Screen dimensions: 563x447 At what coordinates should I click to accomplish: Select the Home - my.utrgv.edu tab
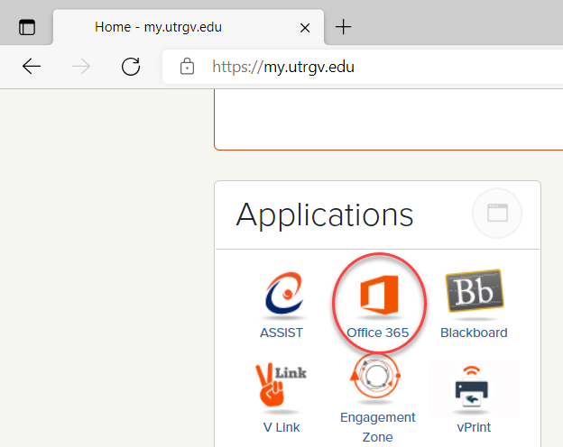pyautogui.click(x=189, y=27)
